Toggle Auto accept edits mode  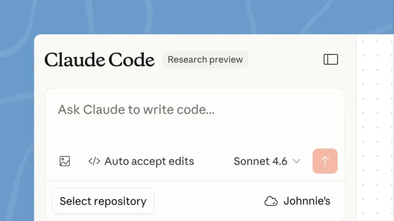click(x=141, y=161)
